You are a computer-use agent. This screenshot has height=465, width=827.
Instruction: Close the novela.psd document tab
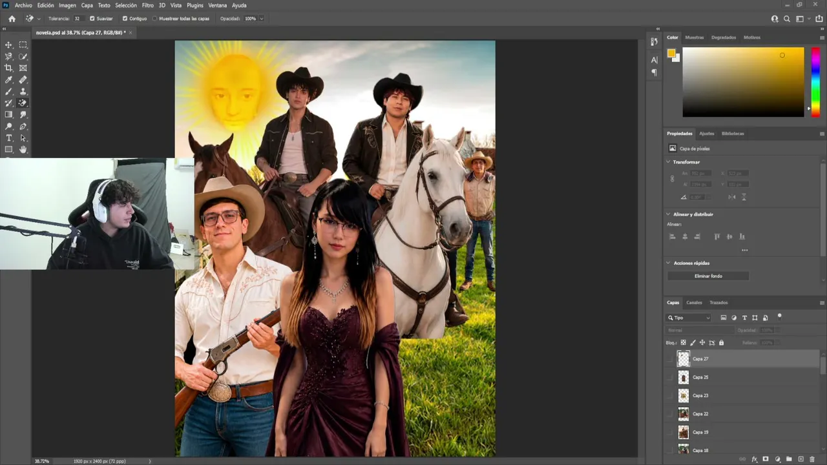[x=131, y=32]
